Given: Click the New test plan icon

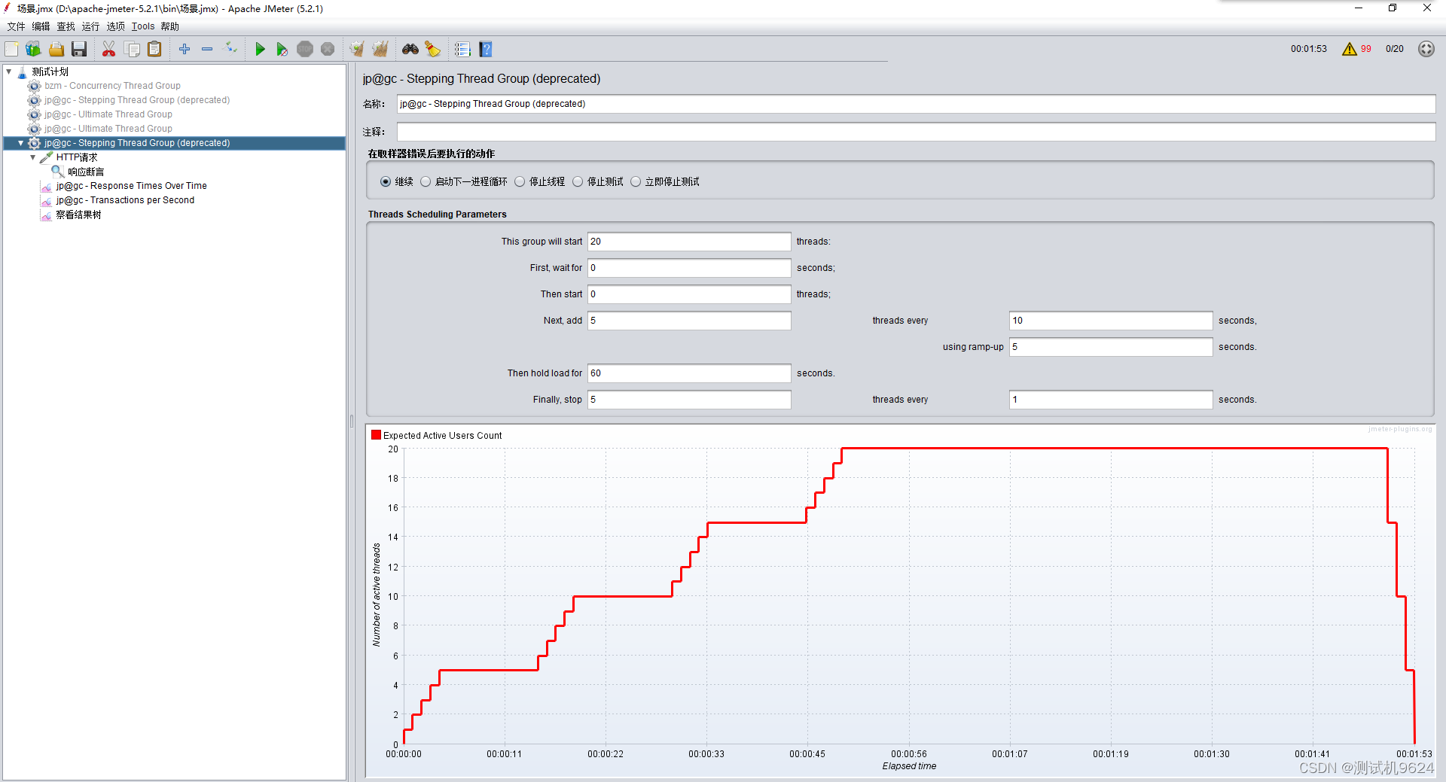Looking at the screenshot, I should [11, 49].
